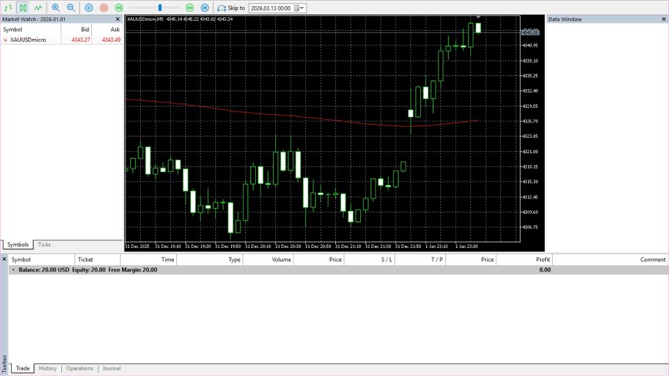
Task: Zoom in on the chart
Action: pos(56,8)
